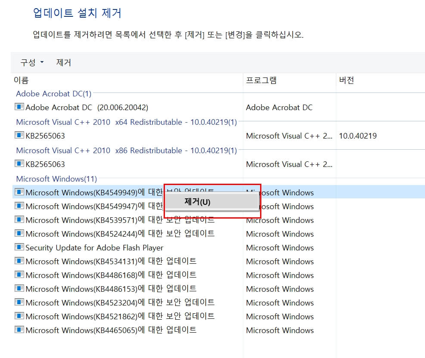The image size is (425, 358).
Task: Collapse the Visual C++ 2010 x64 Redistributable group
Action: pyautogui.click(x=126, y=122)
